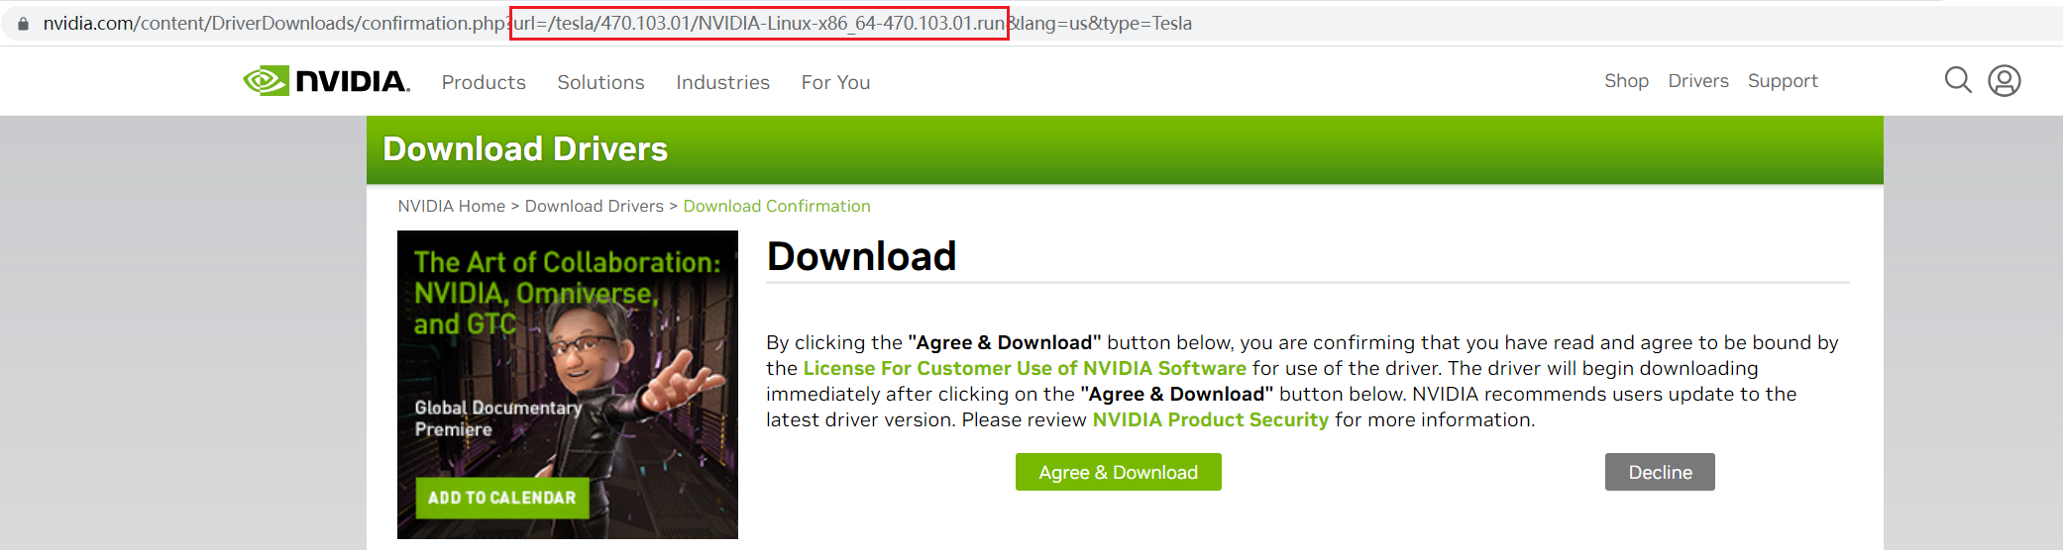Viewport: 2063px width, 550px height.
Task: Open License For Customer Use link
Action: pyautogui.click(x=1025, y=368)
